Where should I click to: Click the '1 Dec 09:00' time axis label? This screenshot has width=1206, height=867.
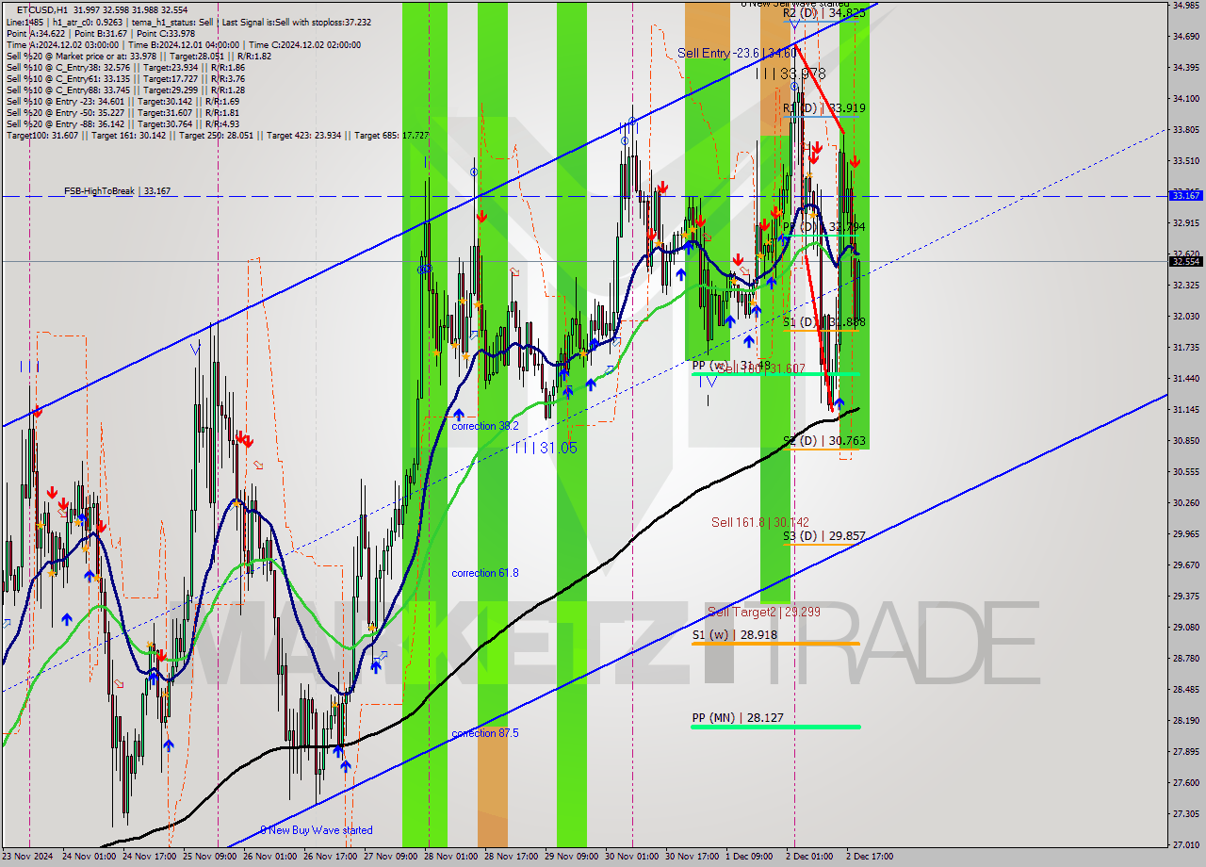[x=751, y=857]
